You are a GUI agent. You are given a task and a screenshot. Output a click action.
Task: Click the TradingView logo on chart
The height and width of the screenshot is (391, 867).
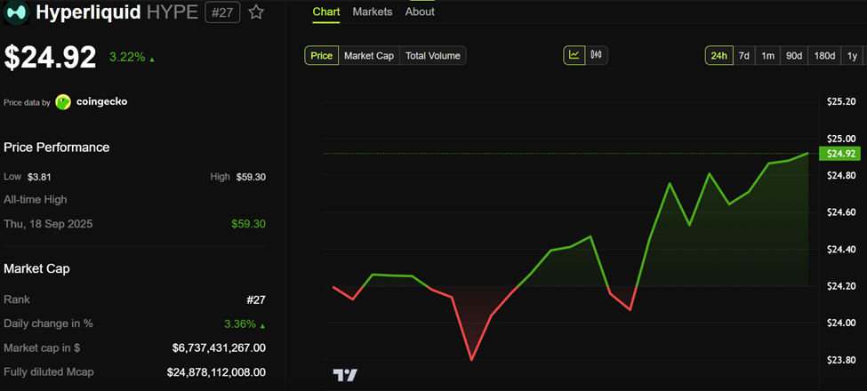coord(345,375)
